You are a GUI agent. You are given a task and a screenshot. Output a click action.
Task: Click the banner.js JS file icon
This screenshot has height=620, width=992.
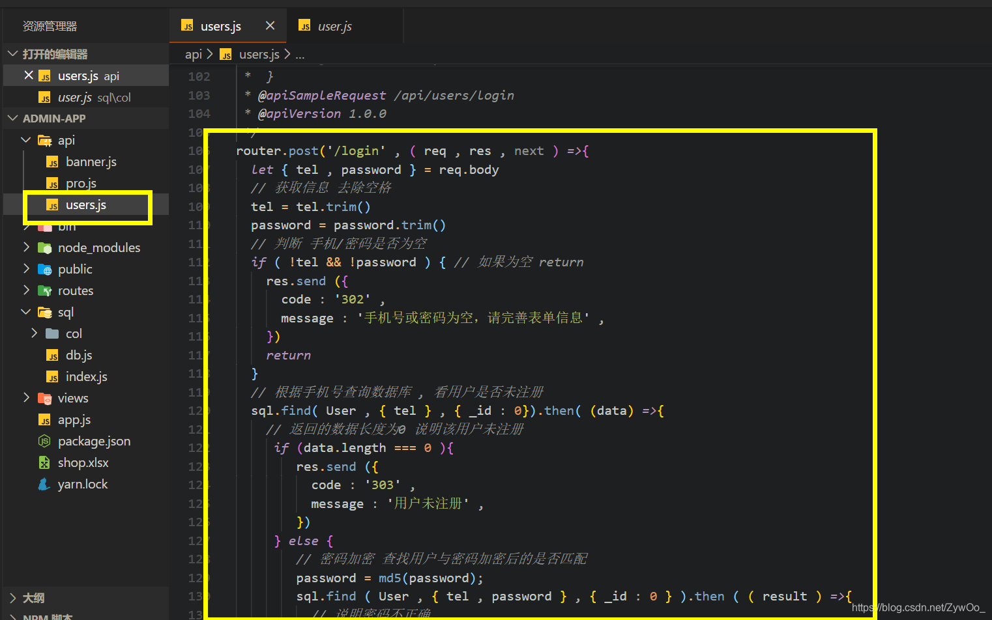point(53,162)
